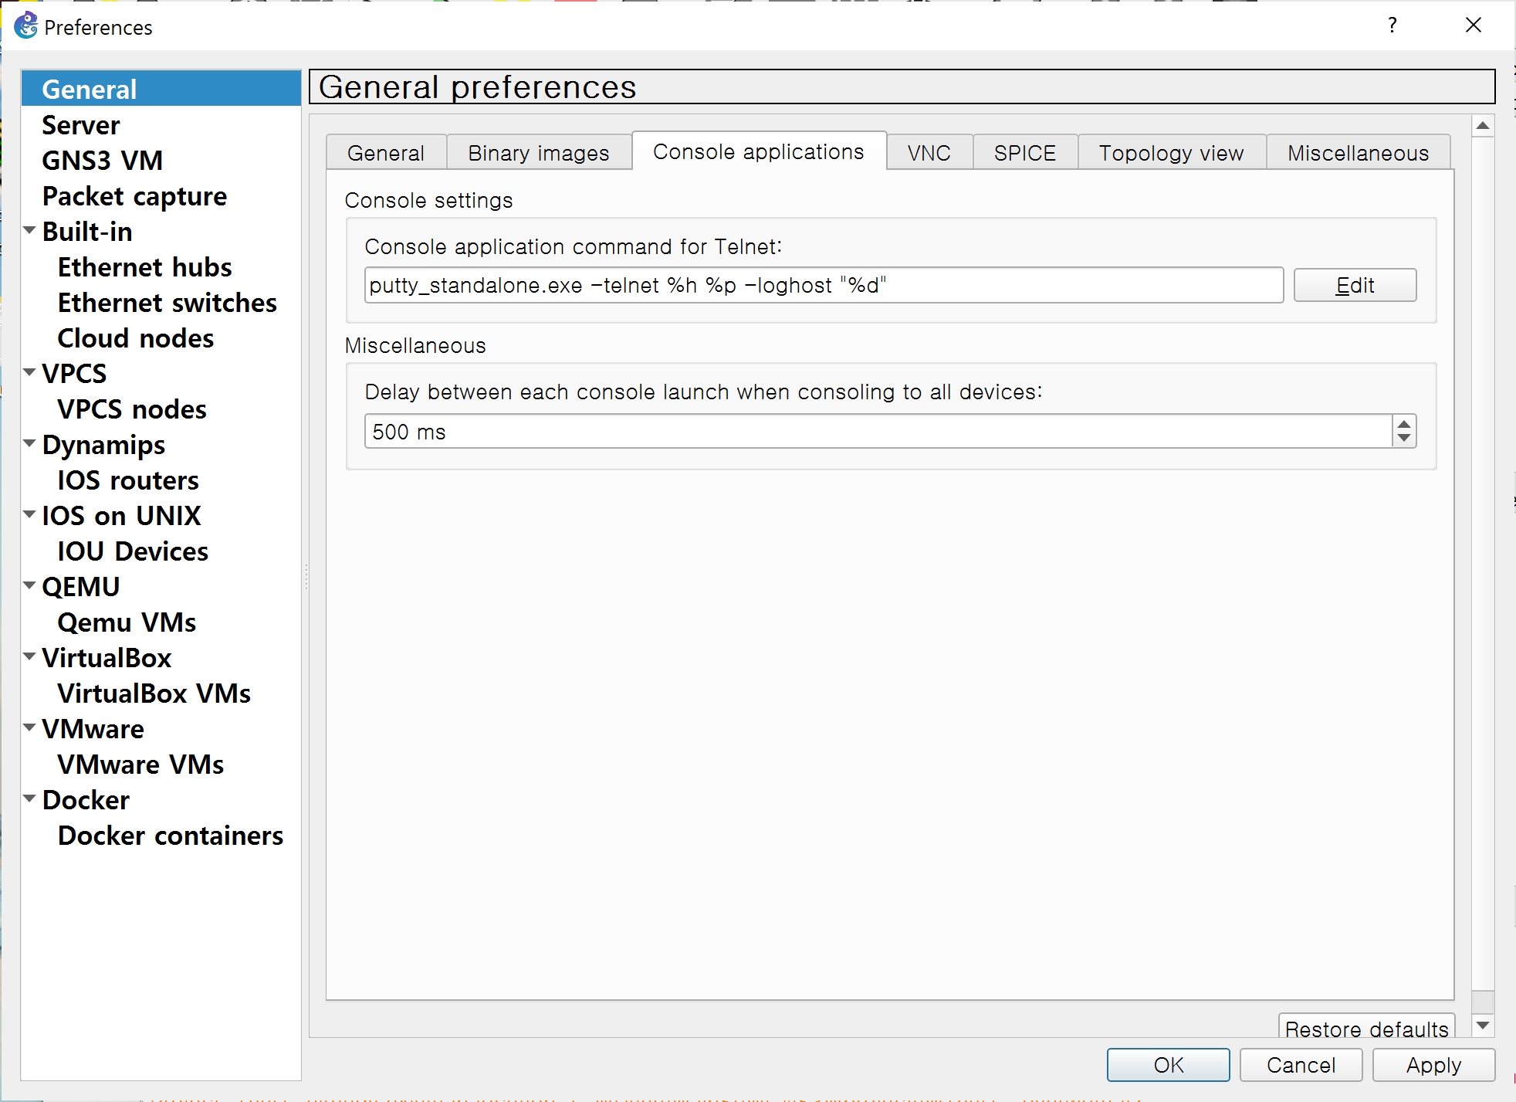Click into the Telnet console command field
Viewport: 1516px width, 1102px height.
click(x=823, y=286)
